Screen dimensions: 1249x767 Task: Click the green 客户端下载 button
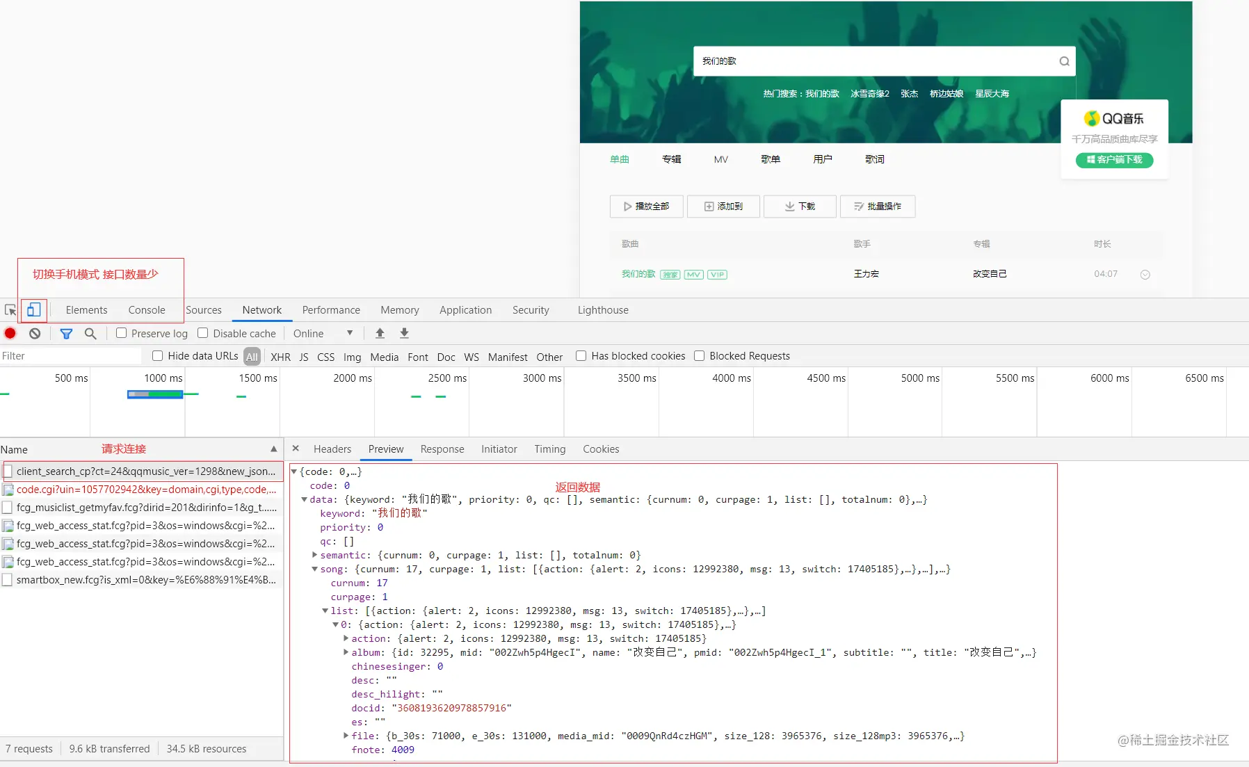click(1114, 160)
